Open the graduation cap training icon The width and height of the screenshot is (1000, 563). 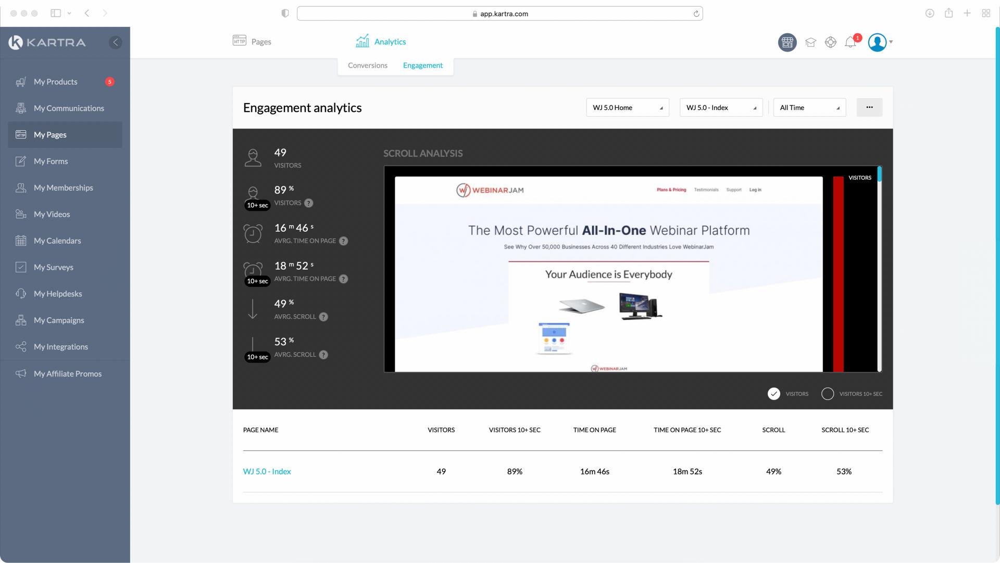(x=810, y=42)
